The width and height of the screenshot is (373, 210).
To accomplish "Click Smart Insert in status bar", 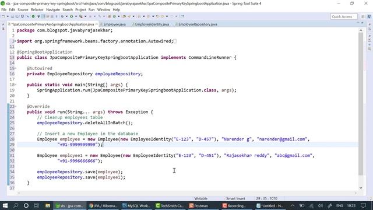I will pyautogui.click(x=235, y=198).
